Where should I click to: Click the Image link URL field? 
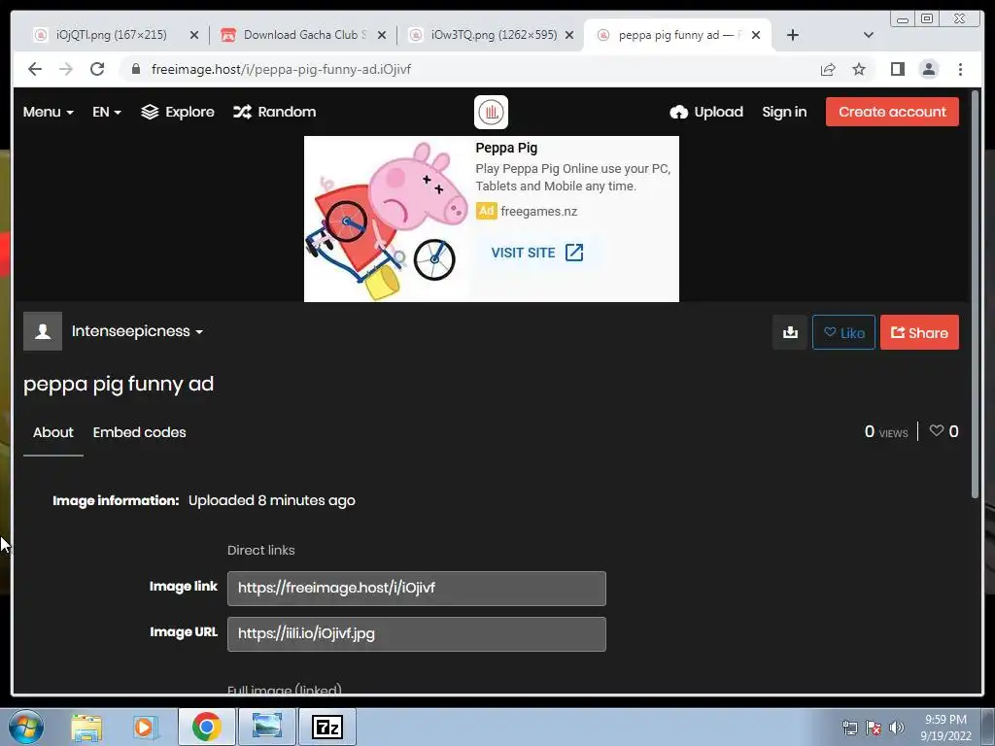pyautogui.click(x=416, y=588)
